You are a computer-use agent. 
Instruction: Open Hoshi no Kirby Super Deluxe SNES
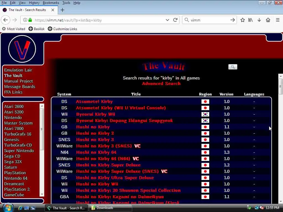point(108,165)
